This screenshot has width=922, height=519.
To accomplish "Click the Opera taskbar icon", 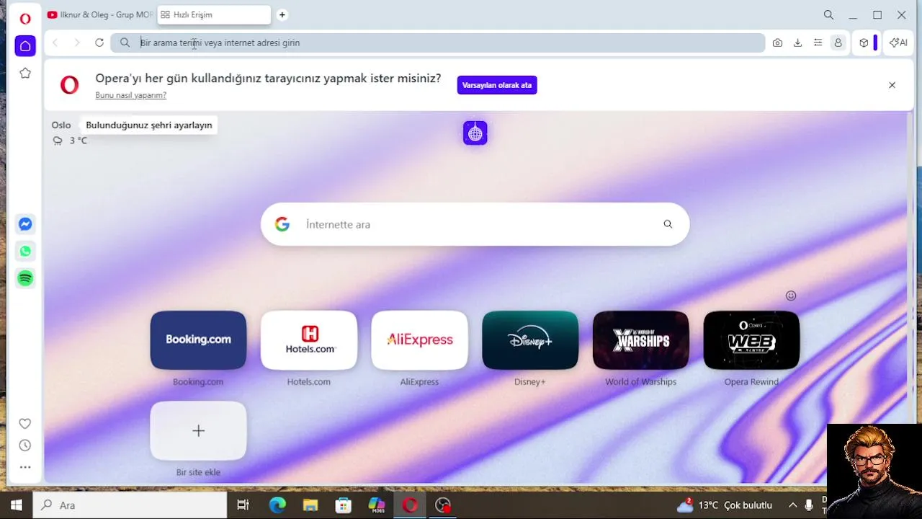I will click(410, 505).
